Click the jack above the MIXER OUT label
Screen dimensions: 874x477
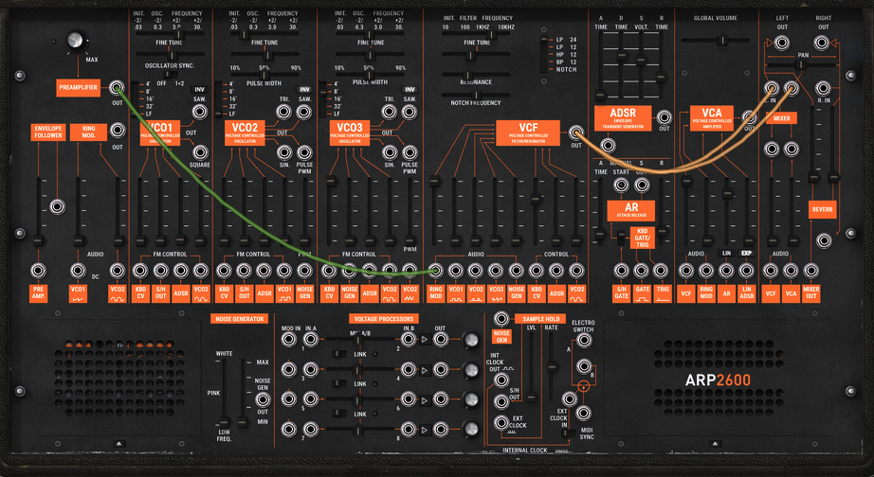(x=810, y=271)
